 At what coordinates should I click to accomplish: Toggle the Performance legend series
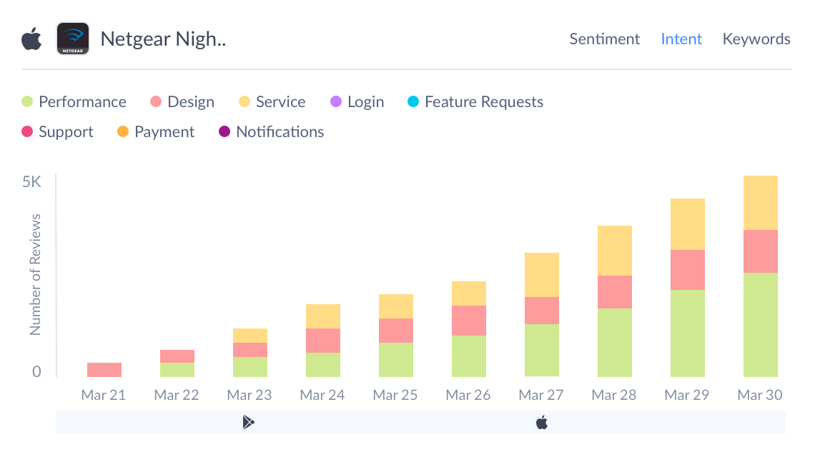(x=74, y=102)
